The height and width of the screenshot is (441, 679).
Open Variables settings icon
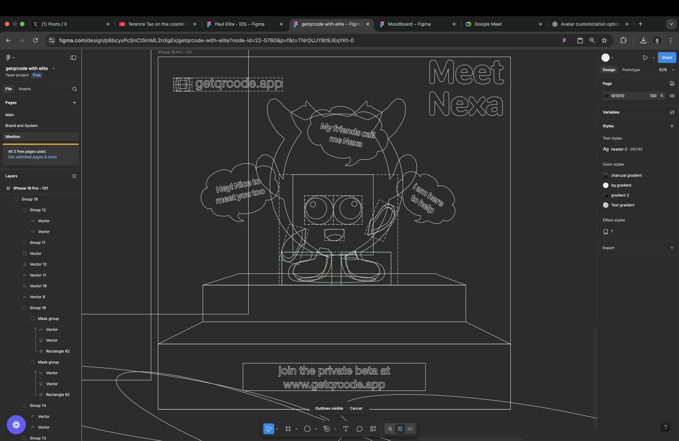[x=672, y=112]
